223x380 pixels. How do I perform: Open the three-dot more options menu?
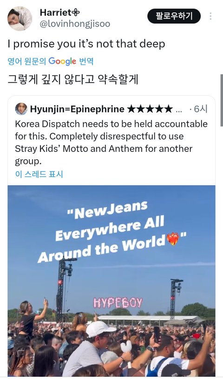pyautogui.click(x=210, y=16)
